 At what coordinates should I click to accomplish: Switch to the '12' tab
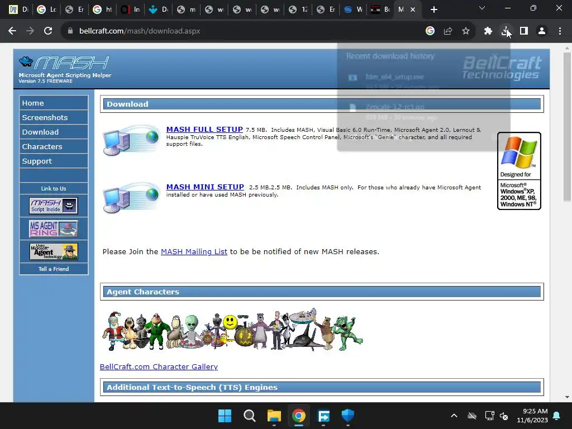298,9
